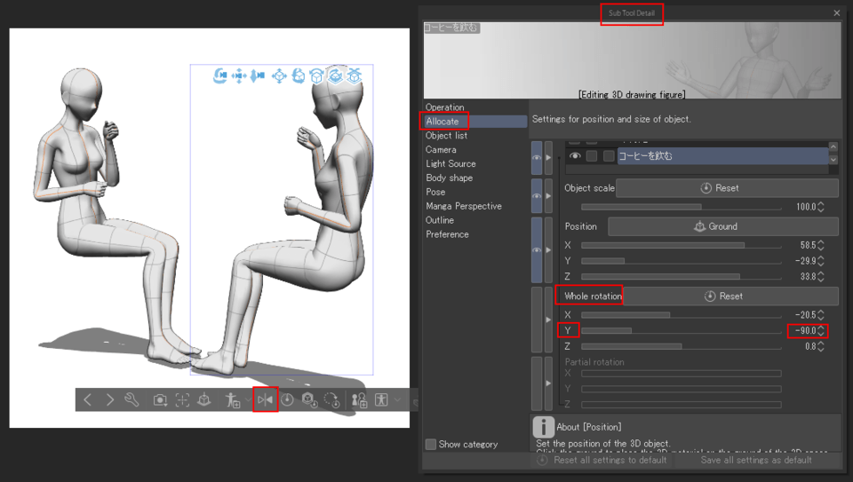Step the Whole rotation Y -90.0 spinner
853x482 pixels.
click(821, 330)
